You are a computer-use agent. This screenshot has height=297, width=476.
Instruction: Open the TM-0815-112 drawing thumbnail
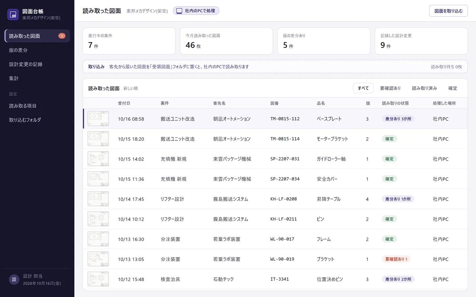pyautogui.click(x=98, y=119)
